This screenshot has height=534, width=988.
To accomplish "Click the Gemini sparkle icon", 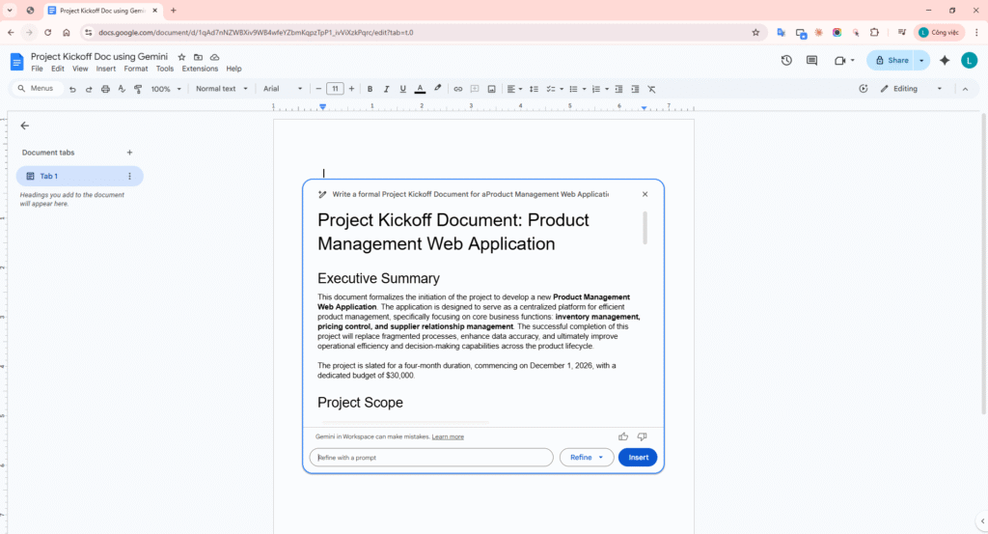I will coord(945,60).
